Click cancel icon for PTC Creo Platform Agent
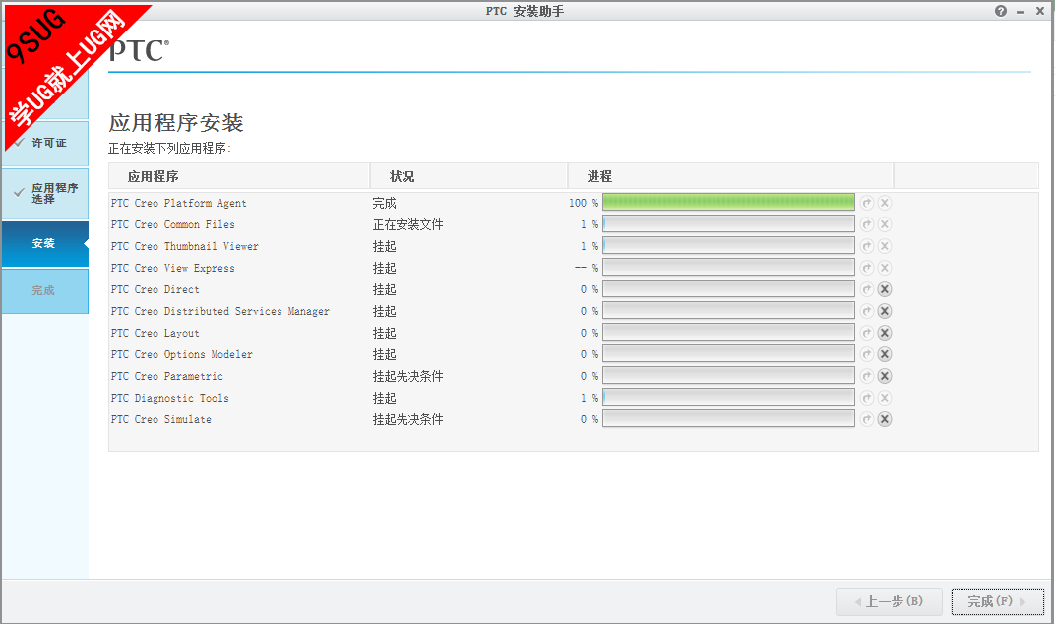Image resolution: width=1055 pixels, height=624 pixels. 885,203
